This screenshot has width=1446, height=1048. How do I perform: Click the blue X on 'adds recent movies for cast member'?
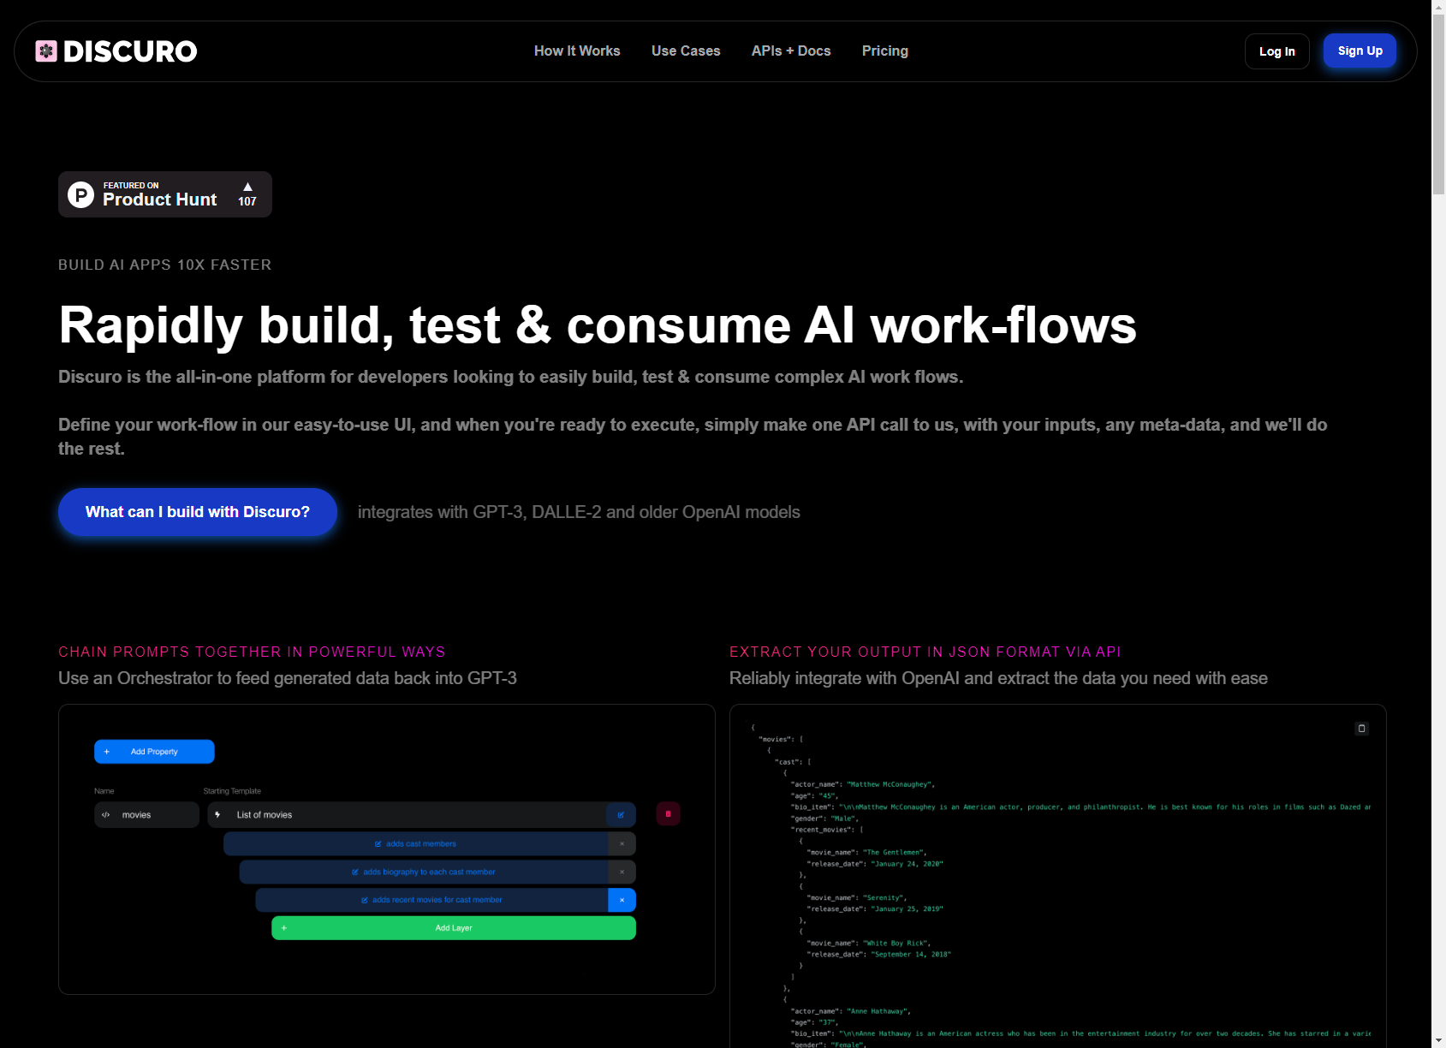(x=622, y=901)
